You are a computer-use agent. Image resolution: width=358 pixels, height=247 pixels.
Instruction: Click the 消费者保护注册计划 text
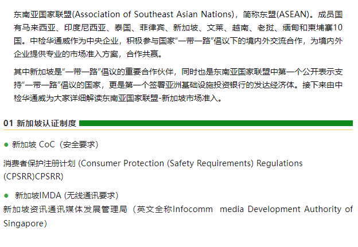pyautogui.click(x=39, y=163)
